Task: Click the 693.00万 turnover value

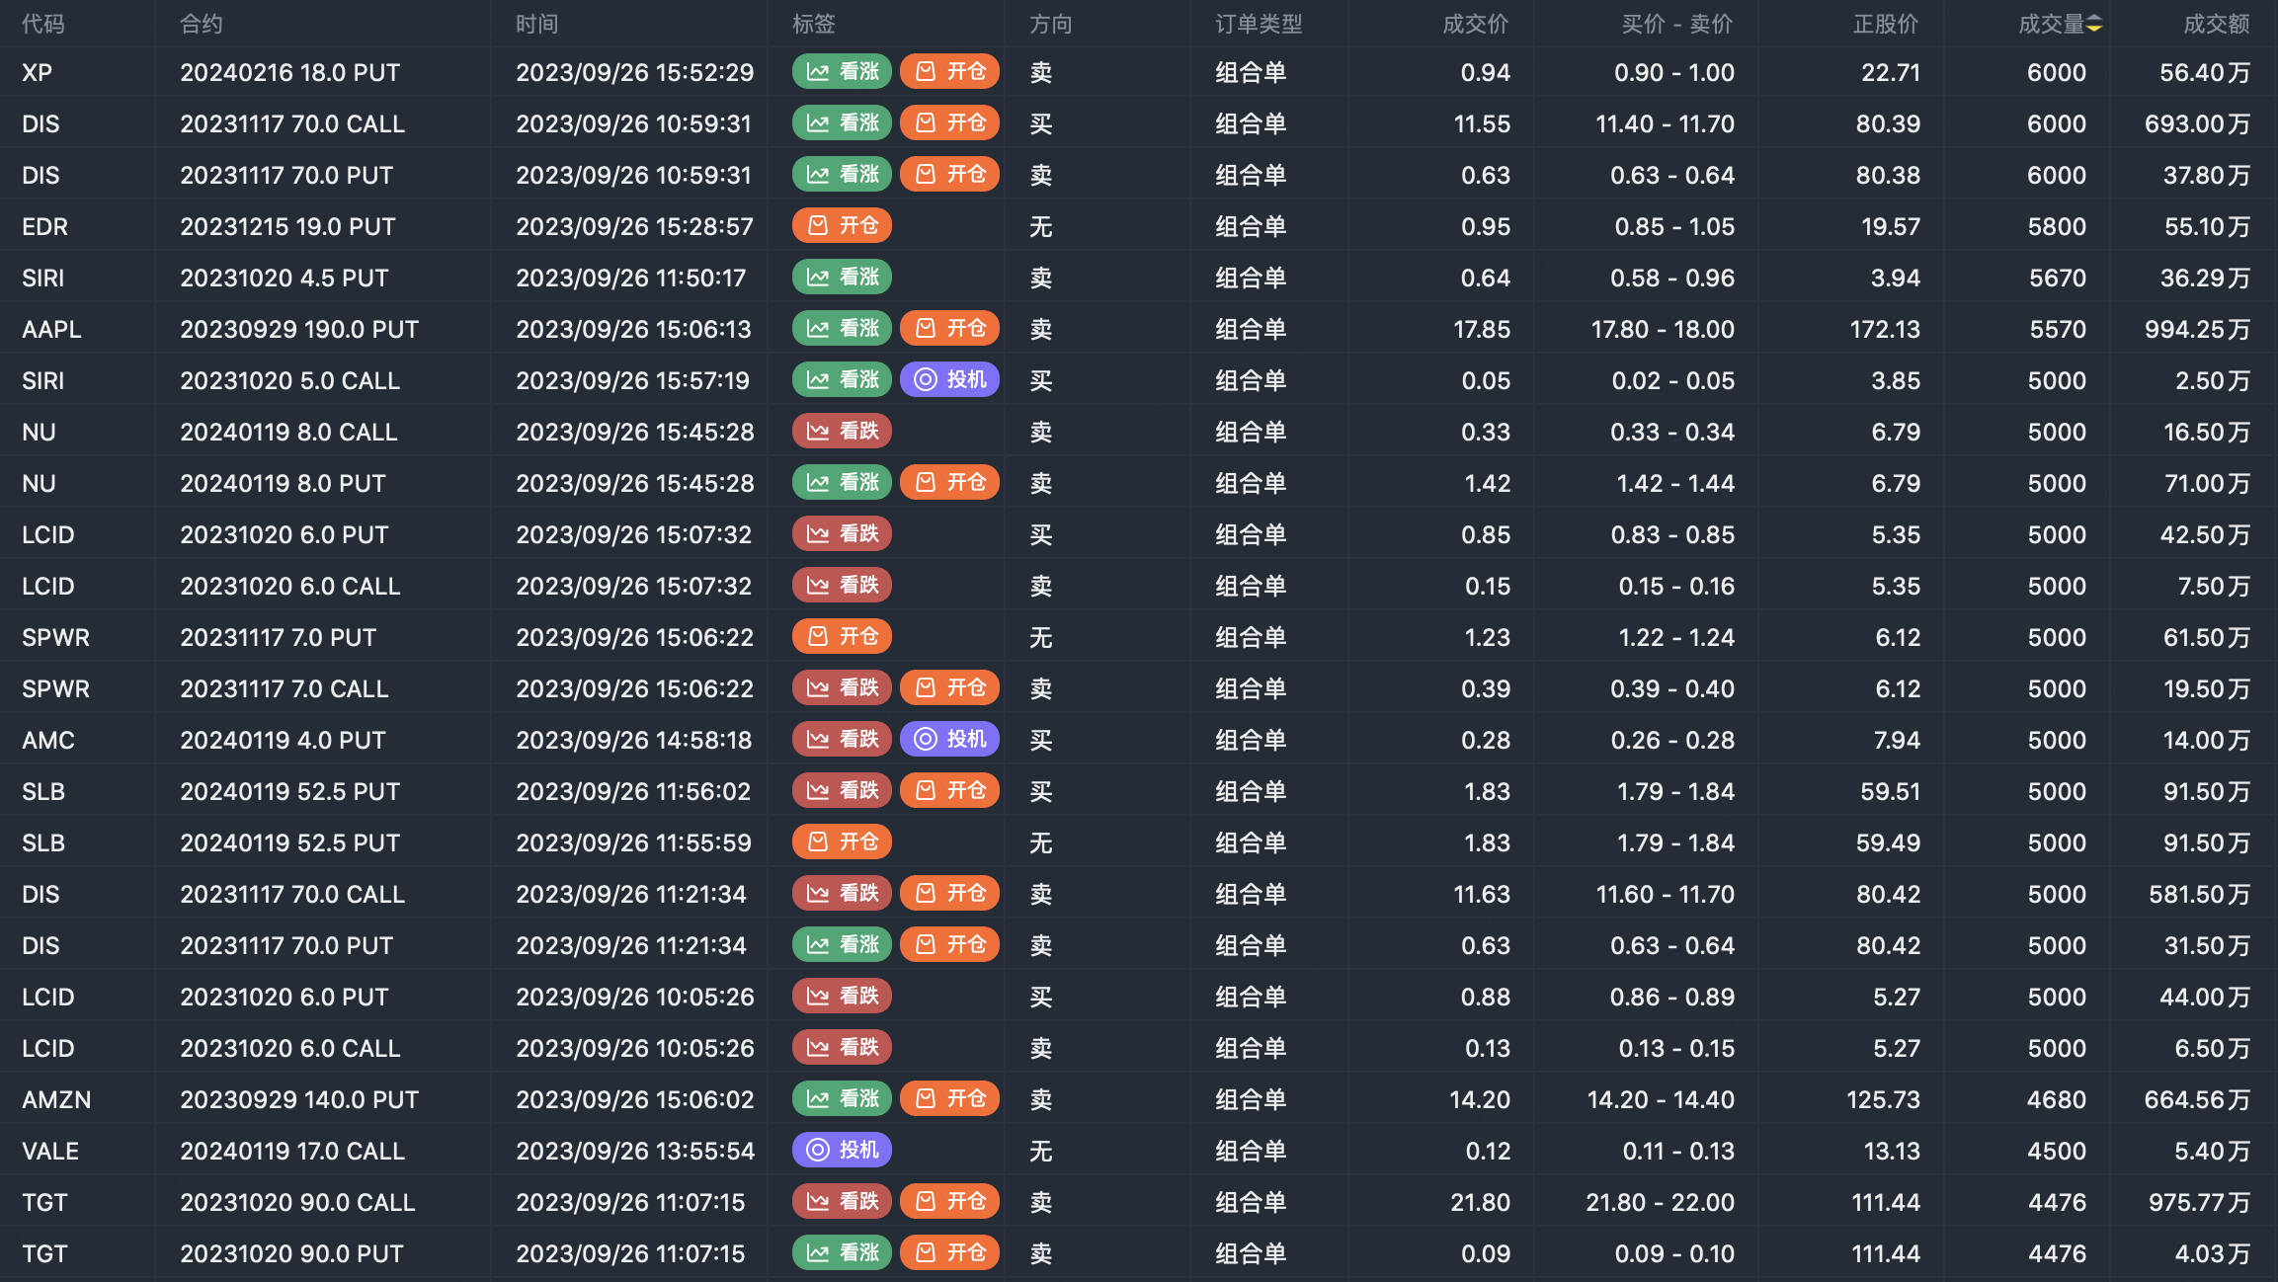Action: 2197,123
